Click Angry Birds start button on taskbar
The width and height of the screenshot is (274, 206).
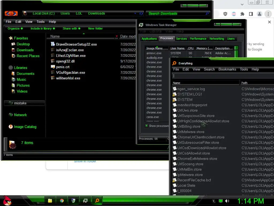(x=7, y=201)
